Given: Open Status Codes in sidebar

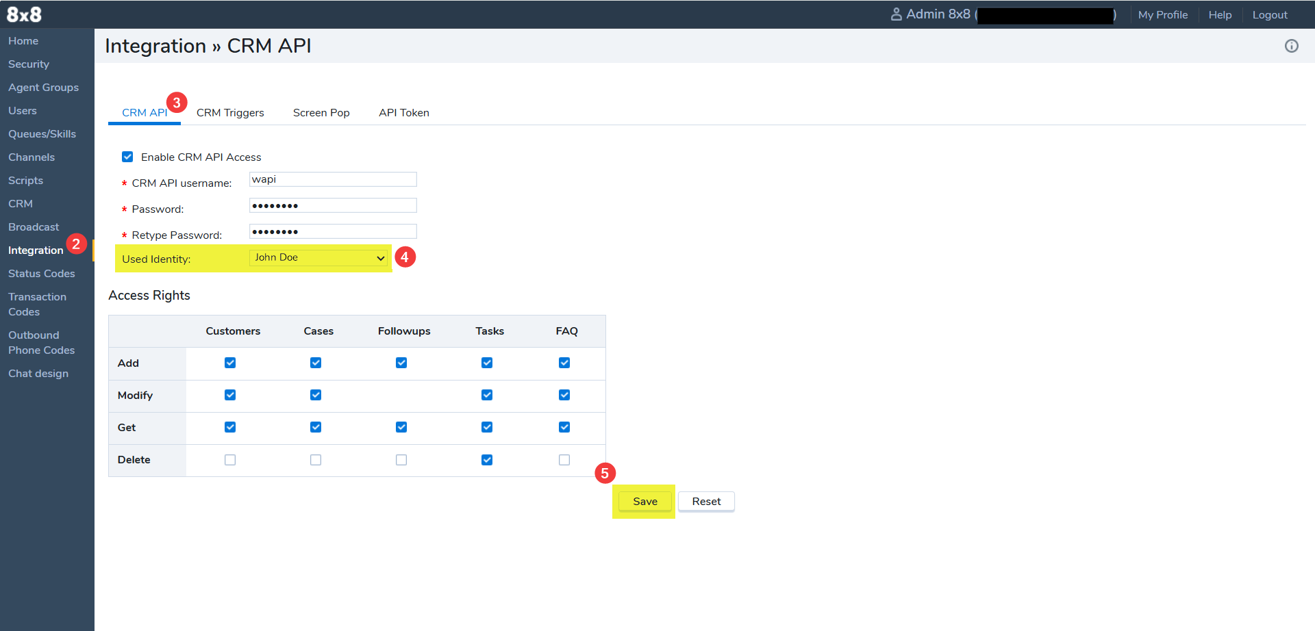Looking at the screenshot, I should (42, 274).
